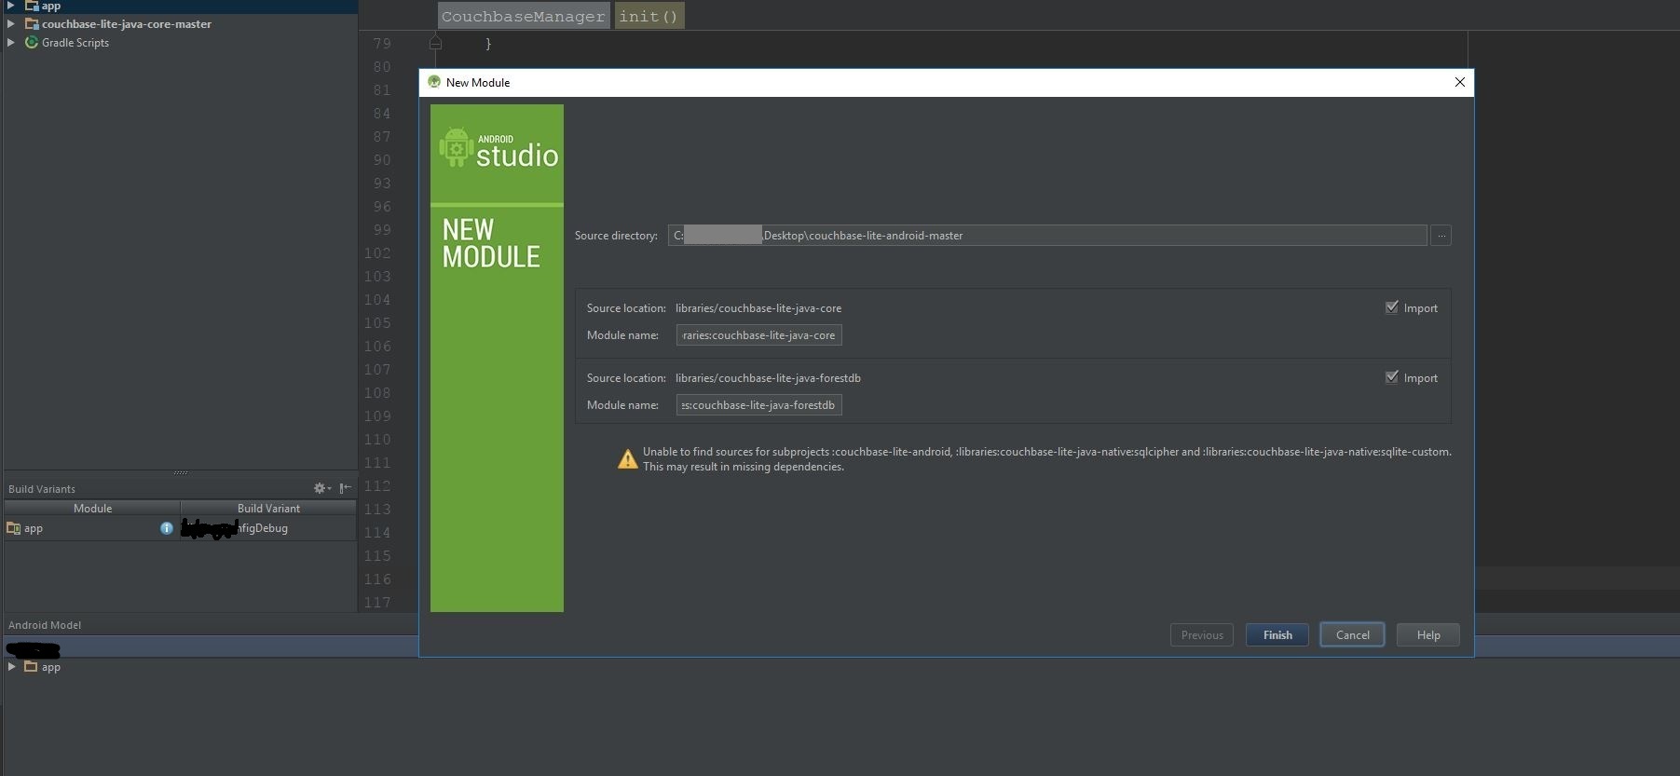
Task: Click line number 111 in the editor gutter
Action: [377, 463]
